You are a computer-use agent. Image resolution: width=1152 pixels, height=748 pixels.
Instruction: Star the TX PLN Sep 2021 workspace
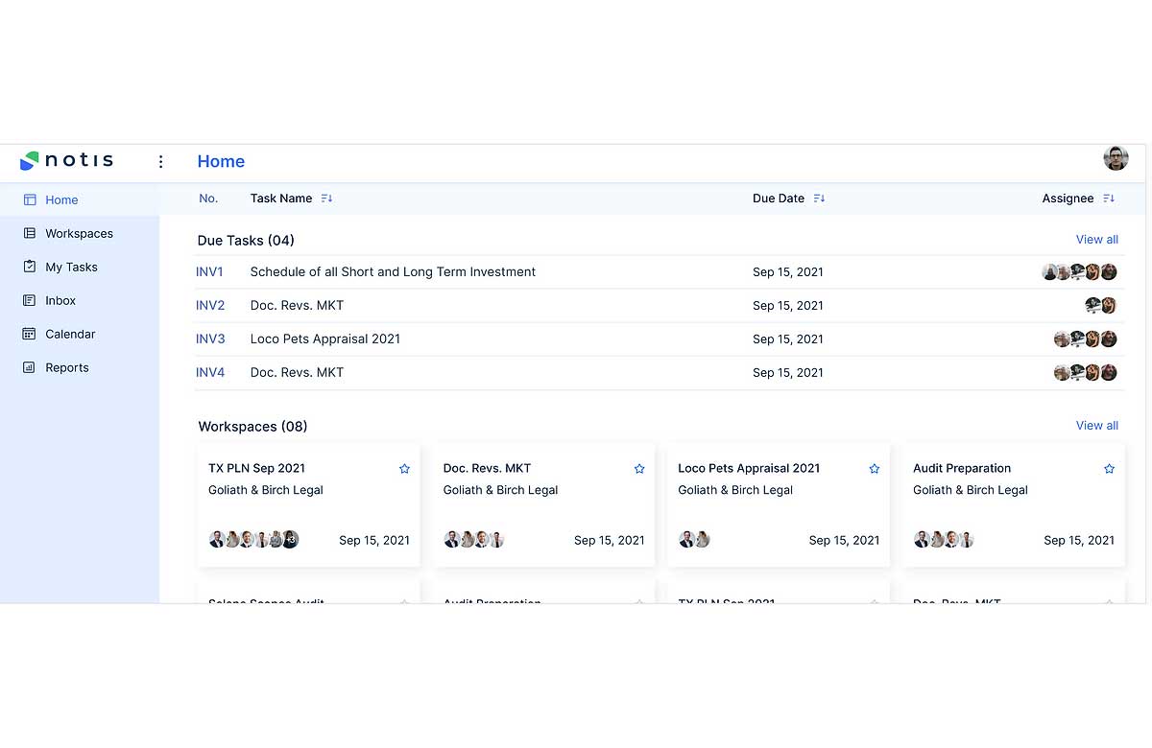coord(404,469)
